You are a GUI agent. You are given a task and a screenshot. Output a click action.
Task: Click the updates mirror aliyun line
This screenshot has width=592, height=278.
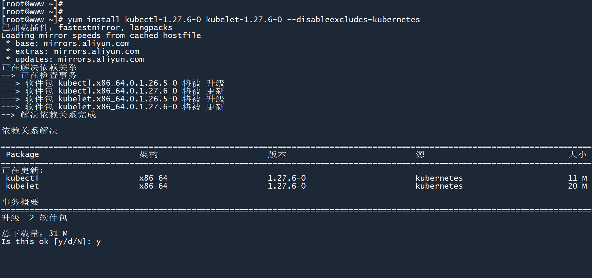coord(79,59)
